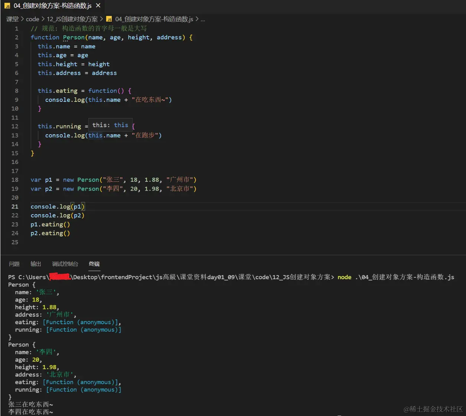Click 'var p2' declaration on line 19
Screen dimensions: 466x416
point(41,189)
